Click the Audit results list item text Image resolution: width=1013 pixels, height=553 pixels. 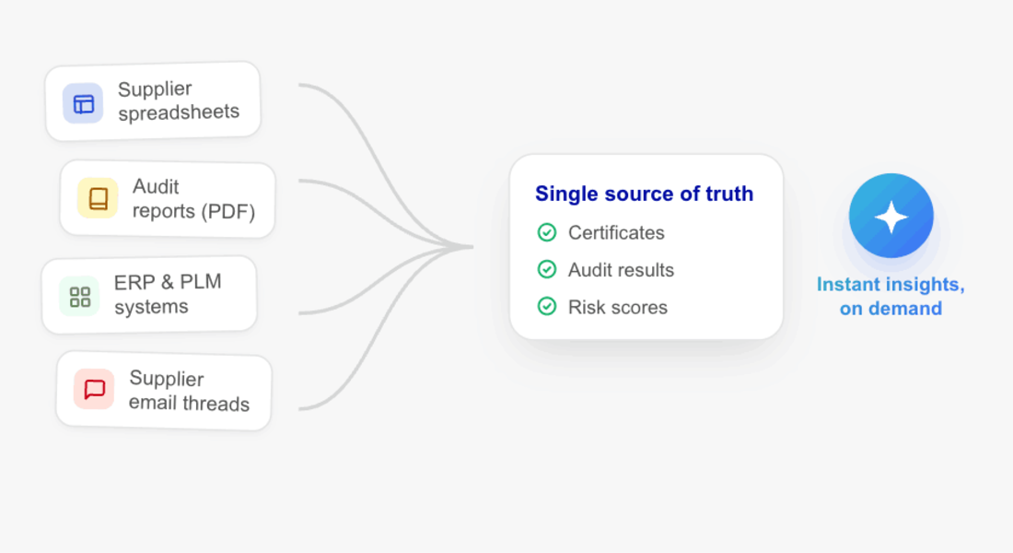coord(621,270)
